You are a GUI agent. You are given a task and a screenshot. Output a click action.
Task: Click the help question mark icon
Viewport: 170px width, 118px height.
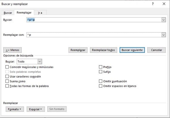point(153,4)
